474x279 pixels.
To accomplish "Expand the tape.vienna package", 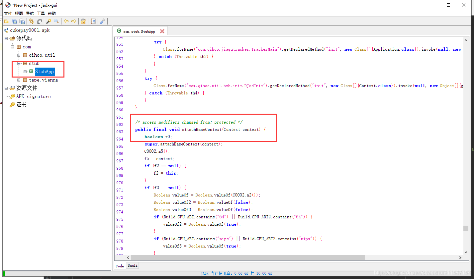I will pos(19,80).
